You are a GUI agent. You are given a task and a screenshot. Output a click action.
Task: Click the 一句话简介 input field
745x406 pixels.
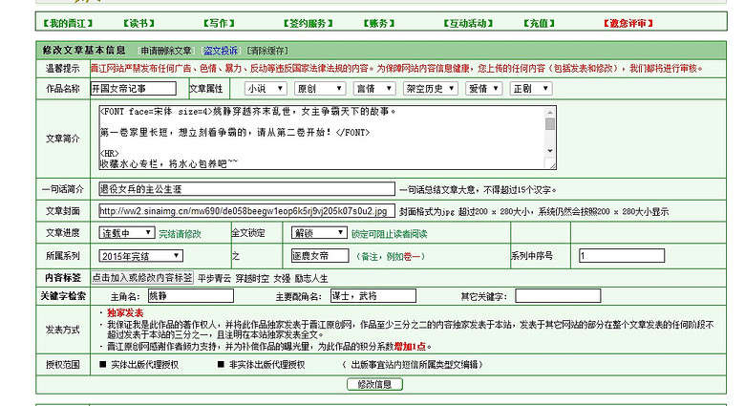[x=246, y=189]
